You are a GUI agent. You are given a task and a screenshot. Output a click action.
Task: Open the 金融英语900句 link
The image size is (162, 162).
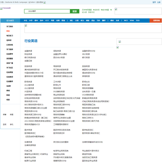(x=89, y=51)
